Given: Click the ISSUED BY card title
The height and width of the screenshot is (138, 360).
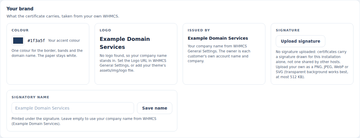Looking at the screenshot, I should 199,30.
